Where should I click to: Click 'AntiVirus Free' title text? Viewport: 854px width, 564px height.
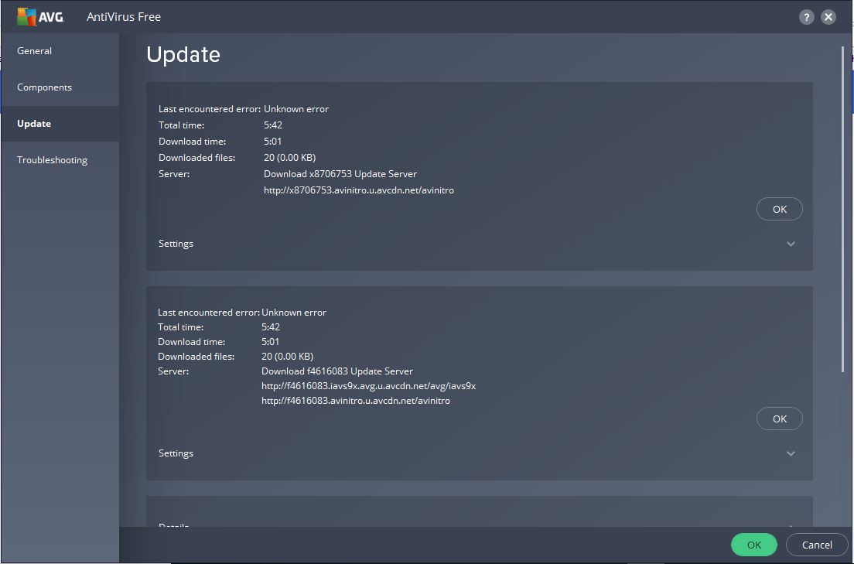point(124,17)
